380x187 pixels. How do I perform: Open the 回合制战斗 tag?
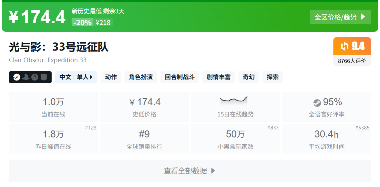click(x=180, y=77)
